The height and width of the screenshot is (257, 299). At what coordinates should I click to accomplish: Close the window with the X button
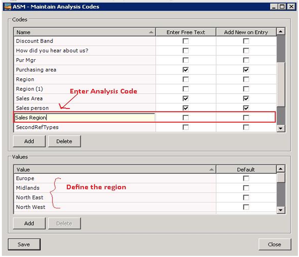[291, 7]
